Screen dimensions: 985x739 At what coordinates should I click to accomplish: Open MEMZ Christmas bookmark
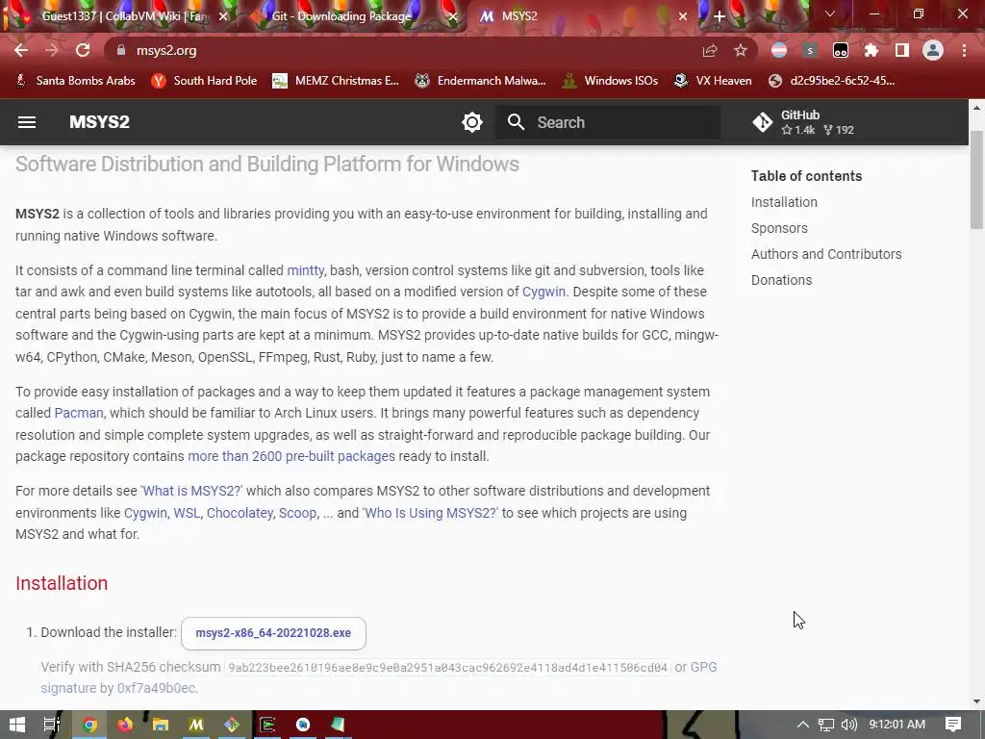click(336, 81)
